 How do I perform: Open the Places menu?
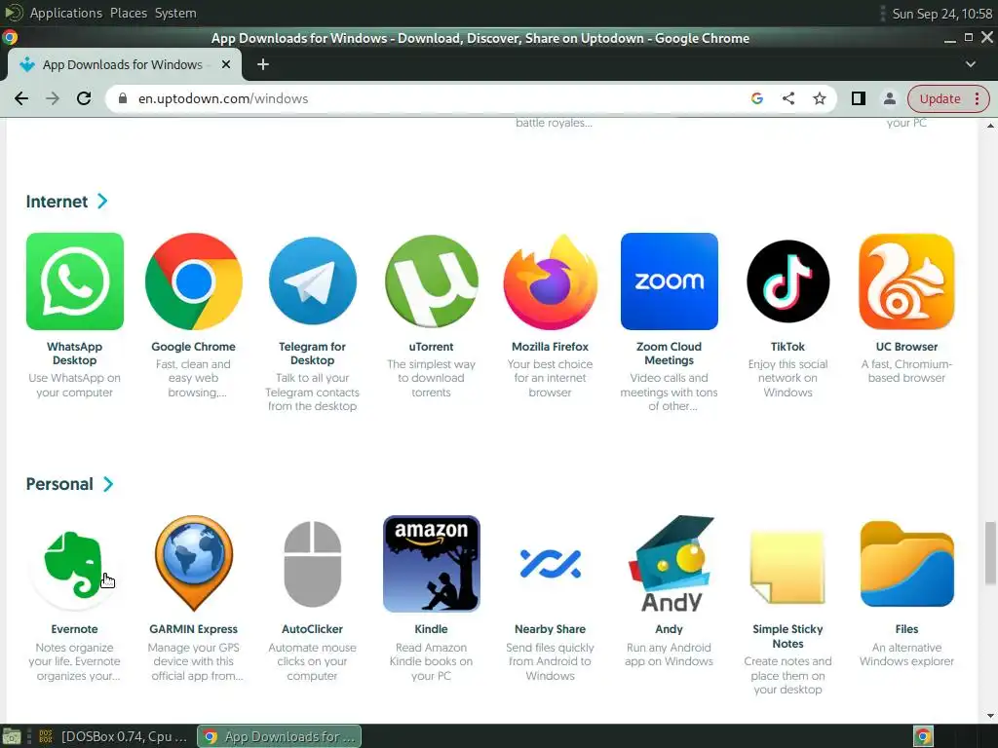click(129, 13)
